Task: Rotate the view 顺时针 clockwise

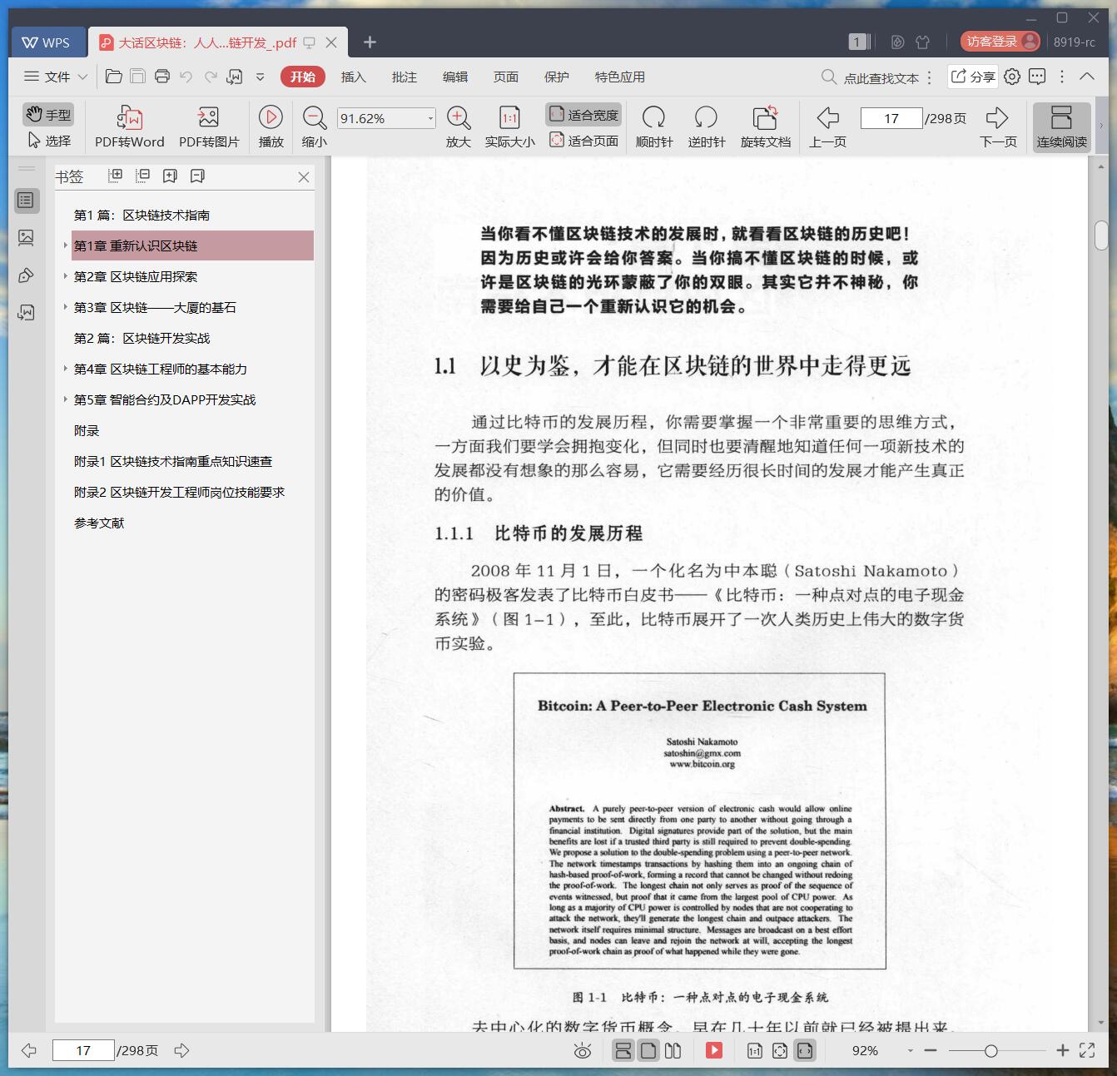Action: (654, 126)
